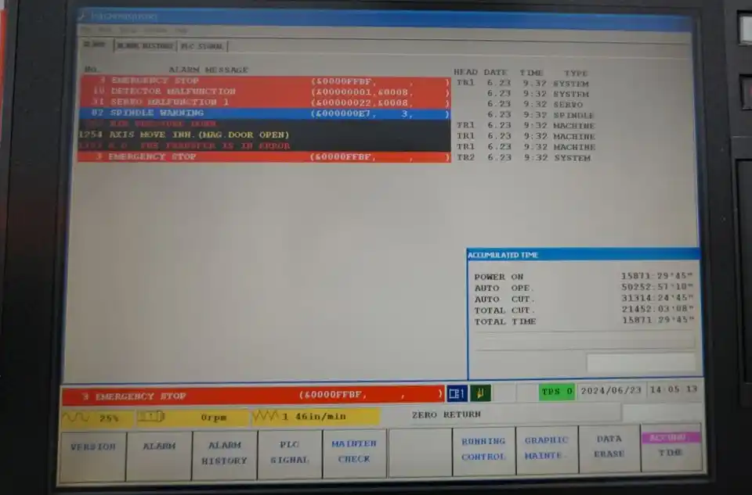The height and width of the screenshot is (495, 752).
Task: Open MAINTEN CHECK softkey
Action: coord(354,452)
